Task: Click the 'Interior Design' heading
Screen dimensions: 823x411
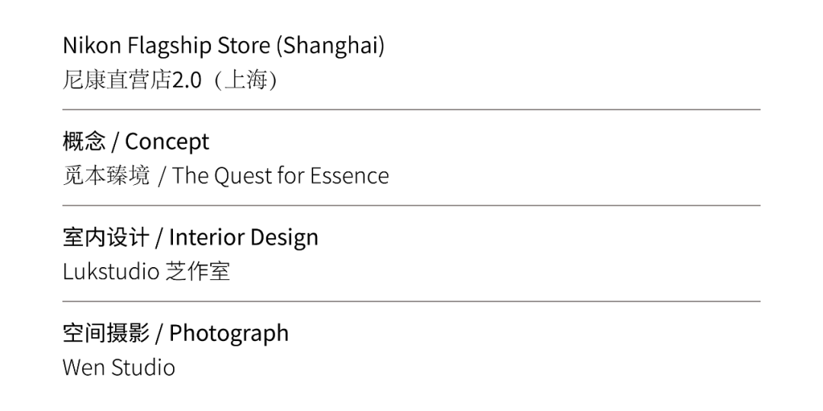Action: [244, 237]
